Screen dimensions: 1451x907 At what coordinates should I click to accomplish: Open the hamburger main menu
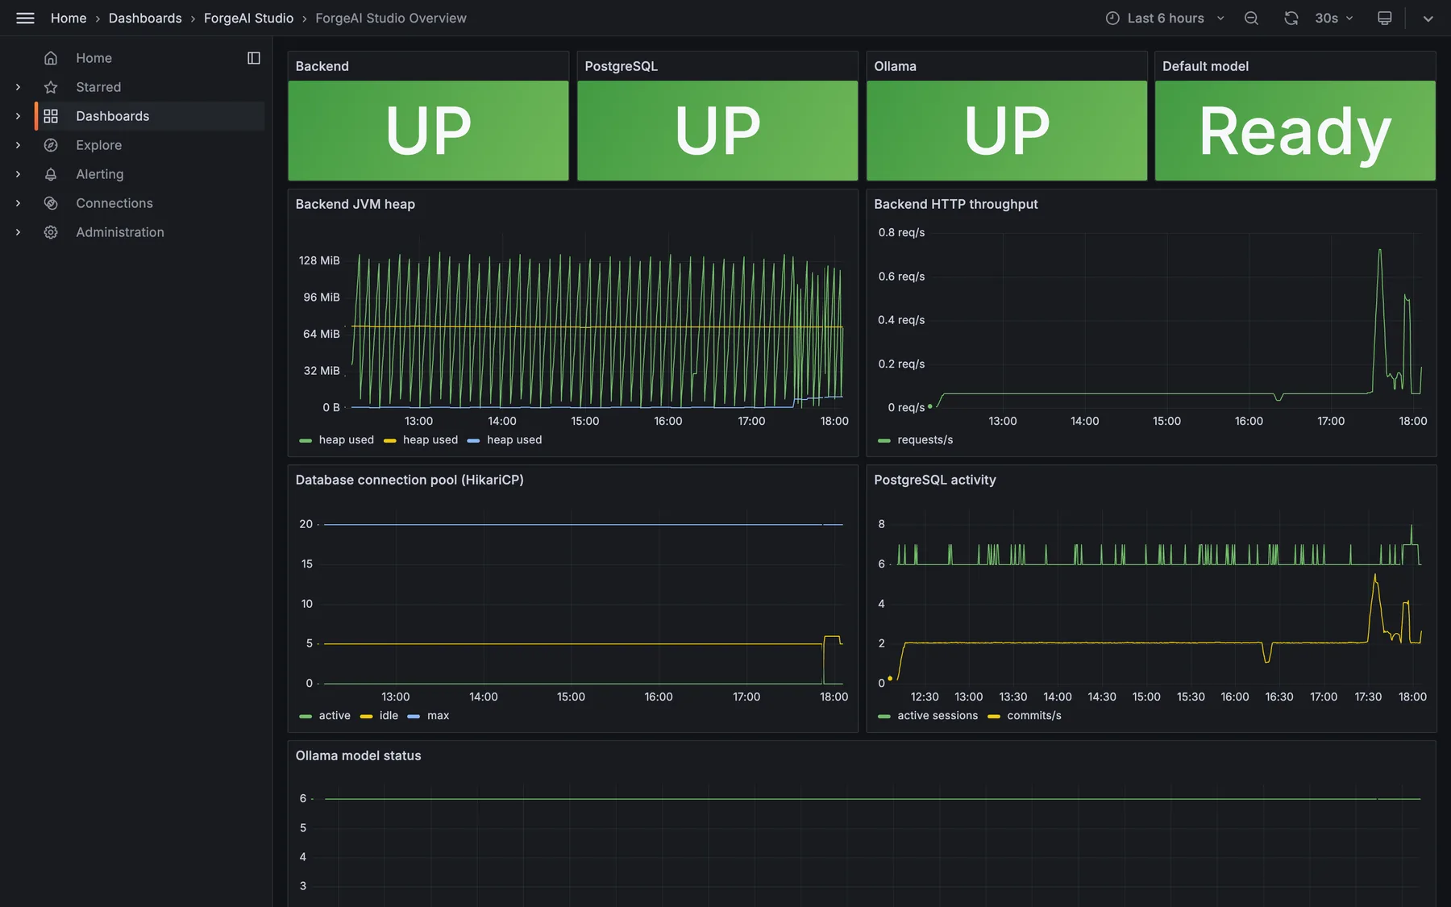pyautogui.click(x=25, y=18)
